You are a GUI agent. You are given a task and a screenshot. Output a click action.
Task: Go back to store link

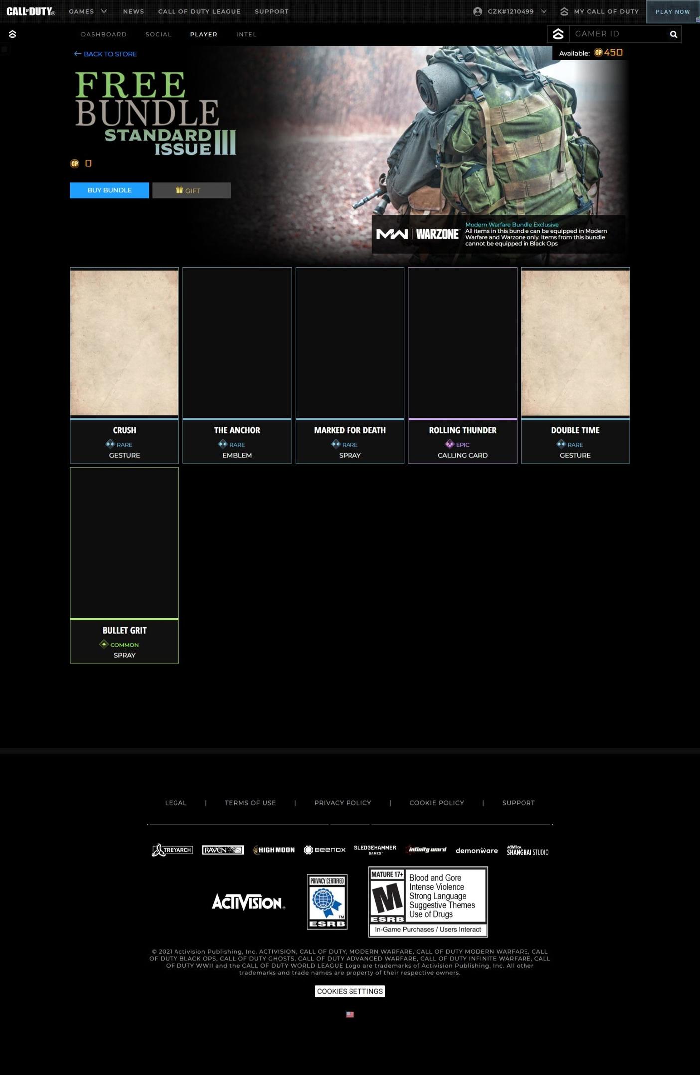click(105, 54)
